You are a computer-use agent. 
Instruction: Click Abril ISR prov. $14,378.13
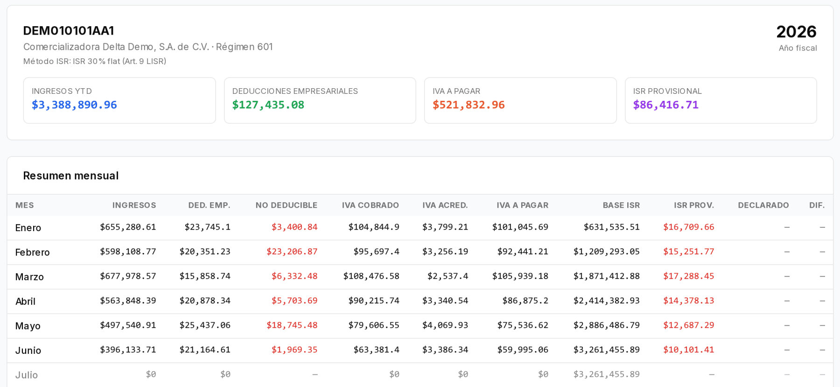pyautogui.click(x=689, y=301)
